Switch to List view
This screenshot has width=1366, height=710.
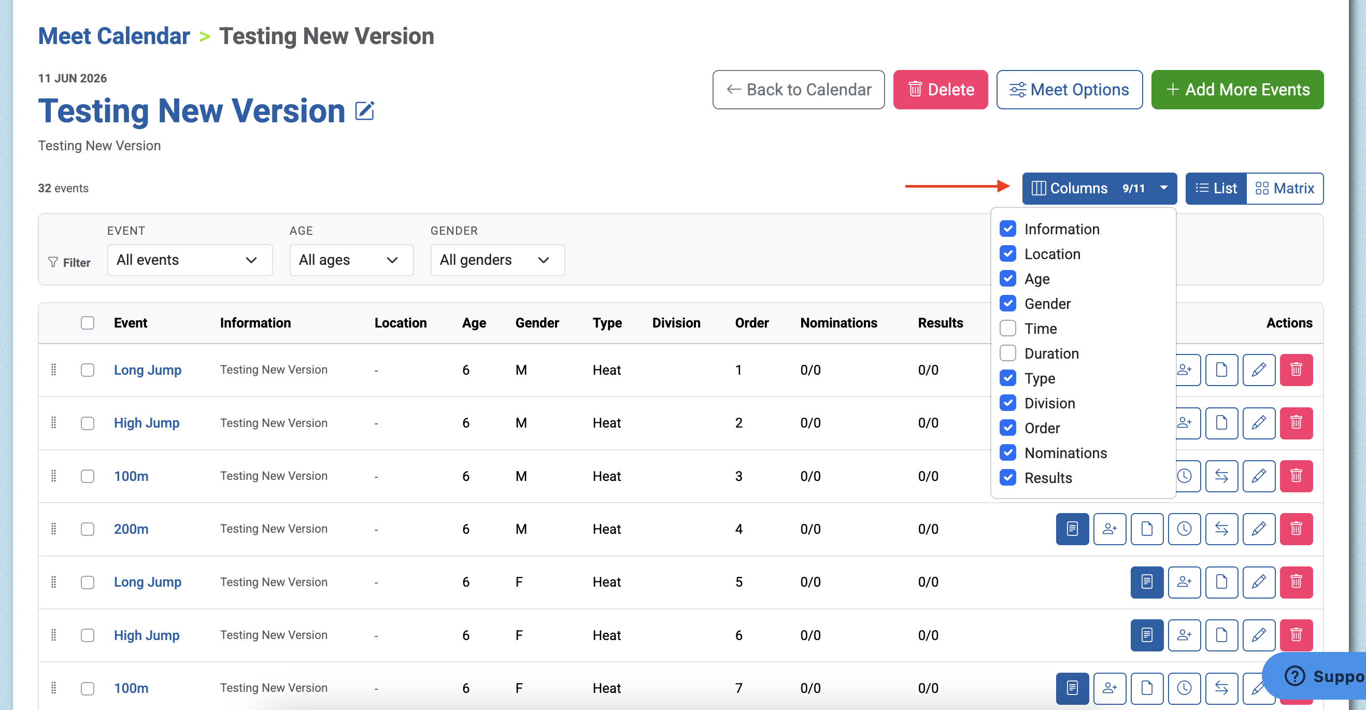[x=1216, y=188]
